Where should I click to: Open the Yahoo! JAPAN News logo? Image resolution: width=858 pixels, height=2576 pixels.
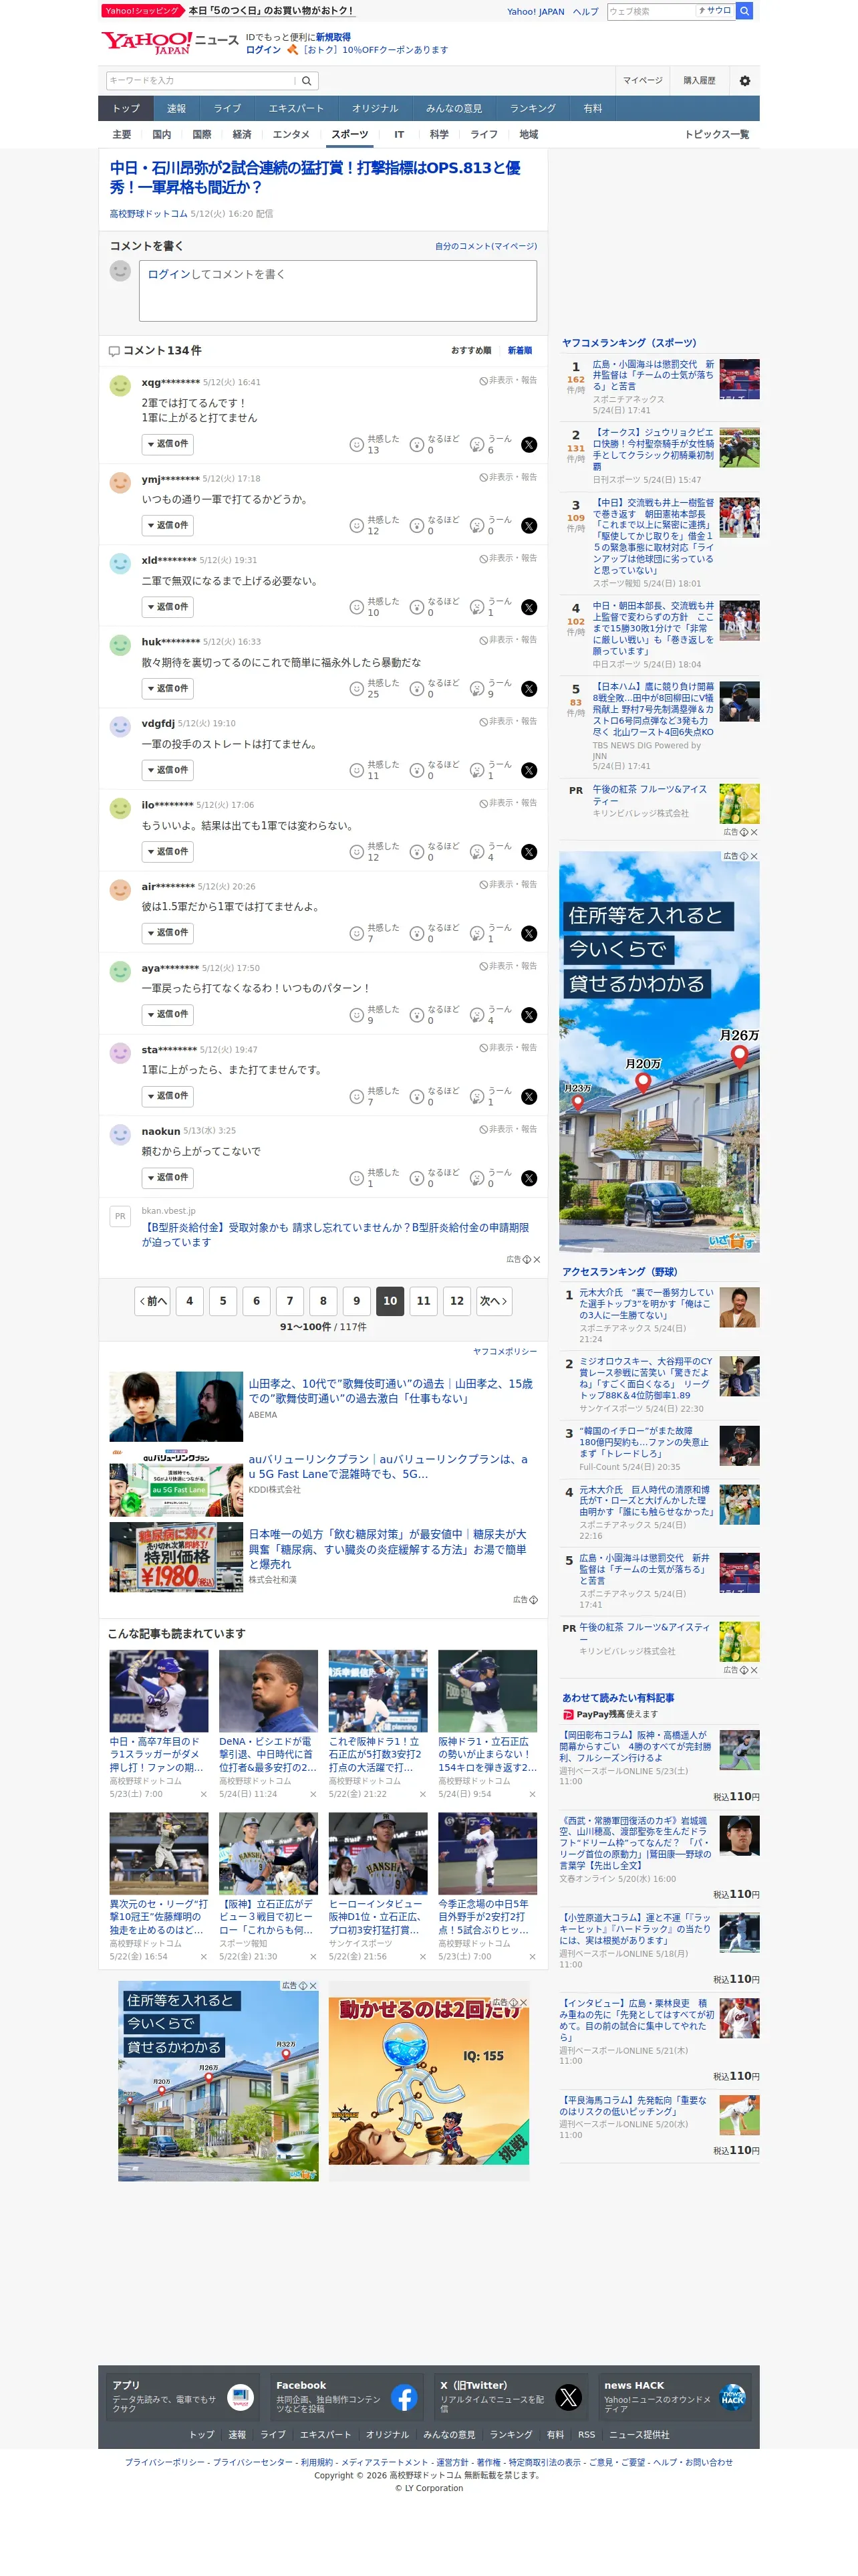[x=146, y=42]
